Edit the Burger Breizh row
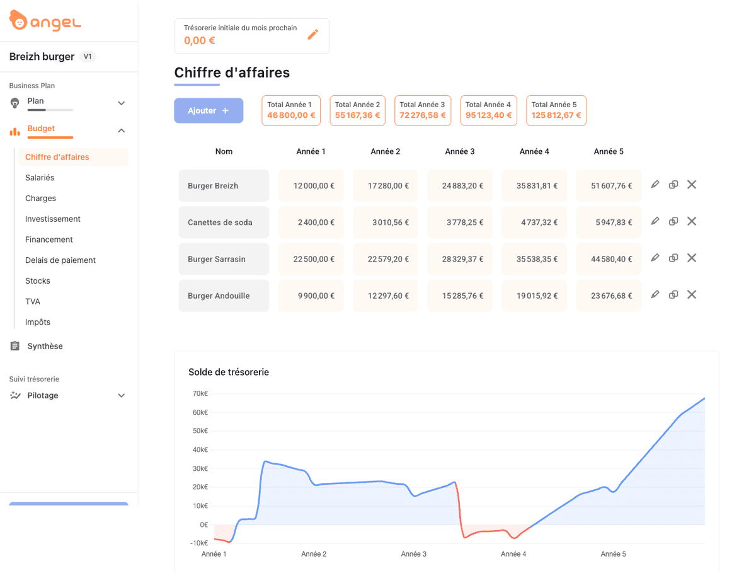756x573 pixels. [x=655, y=185]
